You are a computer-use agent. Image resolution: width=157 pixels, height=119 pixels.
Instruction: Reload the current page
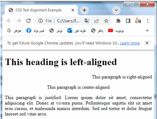pyautogui.click(x=28, y=21)
